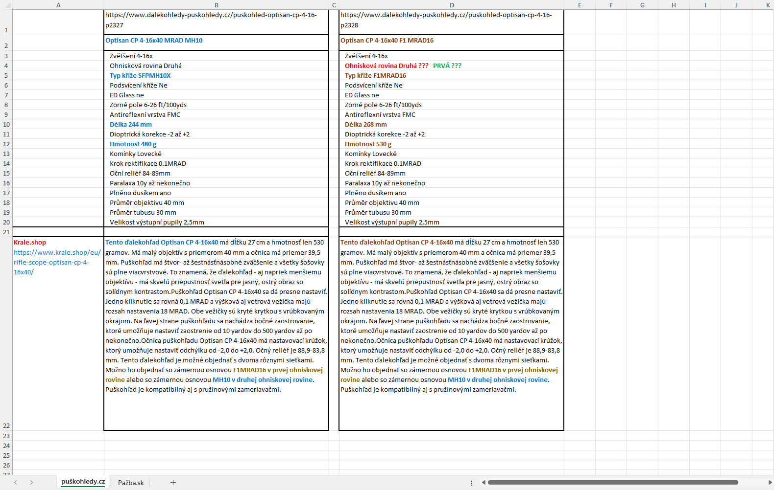The image size is (774, 490).
Task: Add a new sheet with plus button
Action: tap(173, 483)
